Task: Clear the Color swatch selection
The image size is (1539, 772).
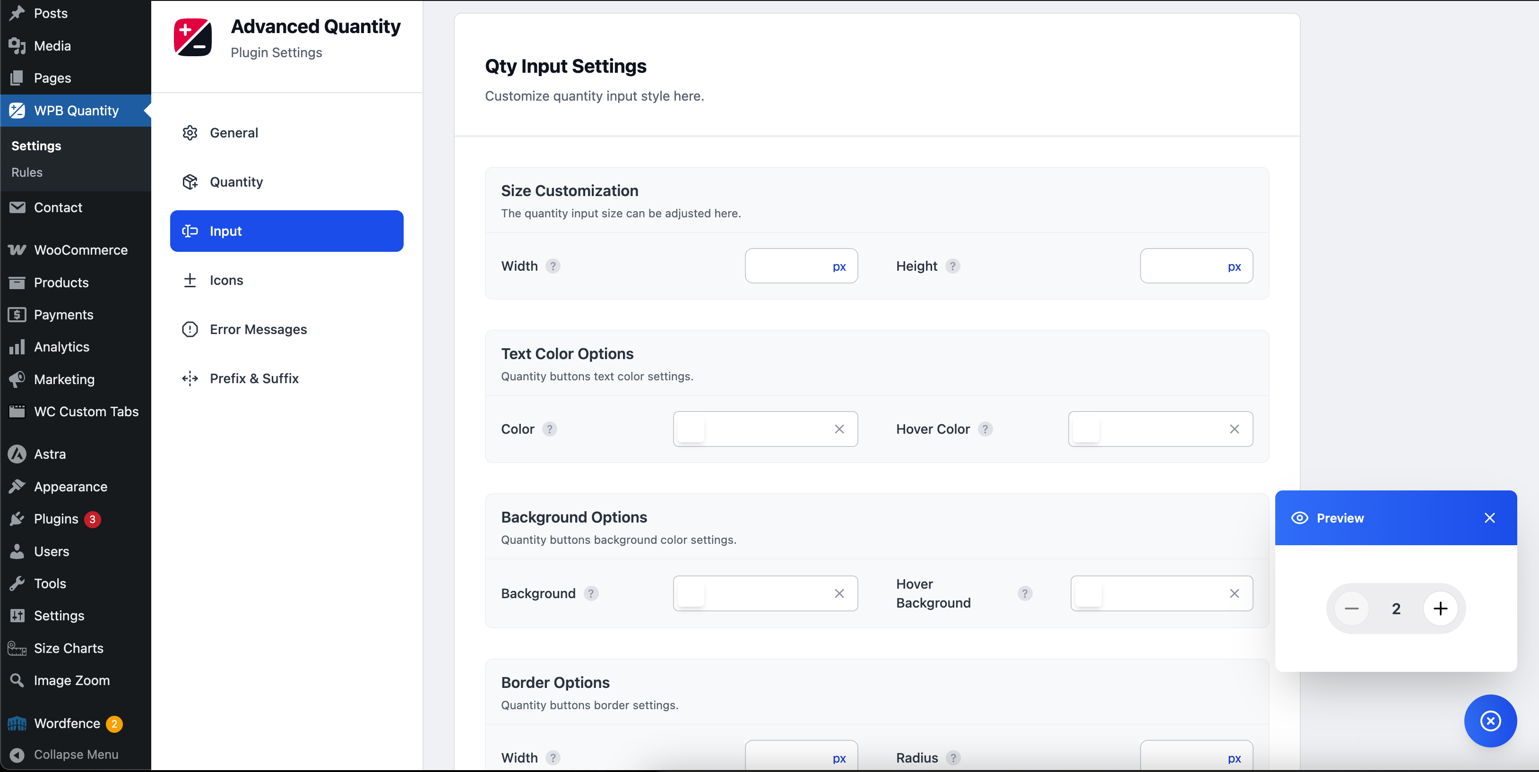Action: pyautogui.click(x=839, y=429)
